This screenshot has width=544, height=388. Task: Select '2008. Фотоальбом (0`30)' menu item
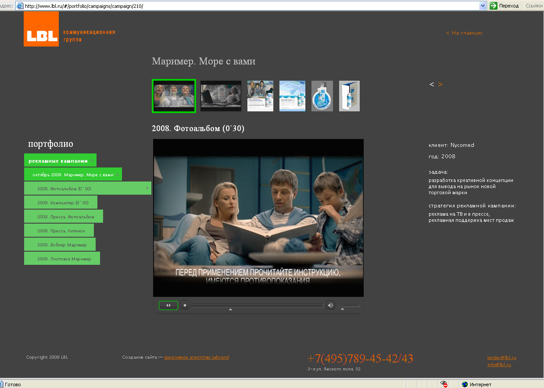pyautogui.click(x=88, y=189)
